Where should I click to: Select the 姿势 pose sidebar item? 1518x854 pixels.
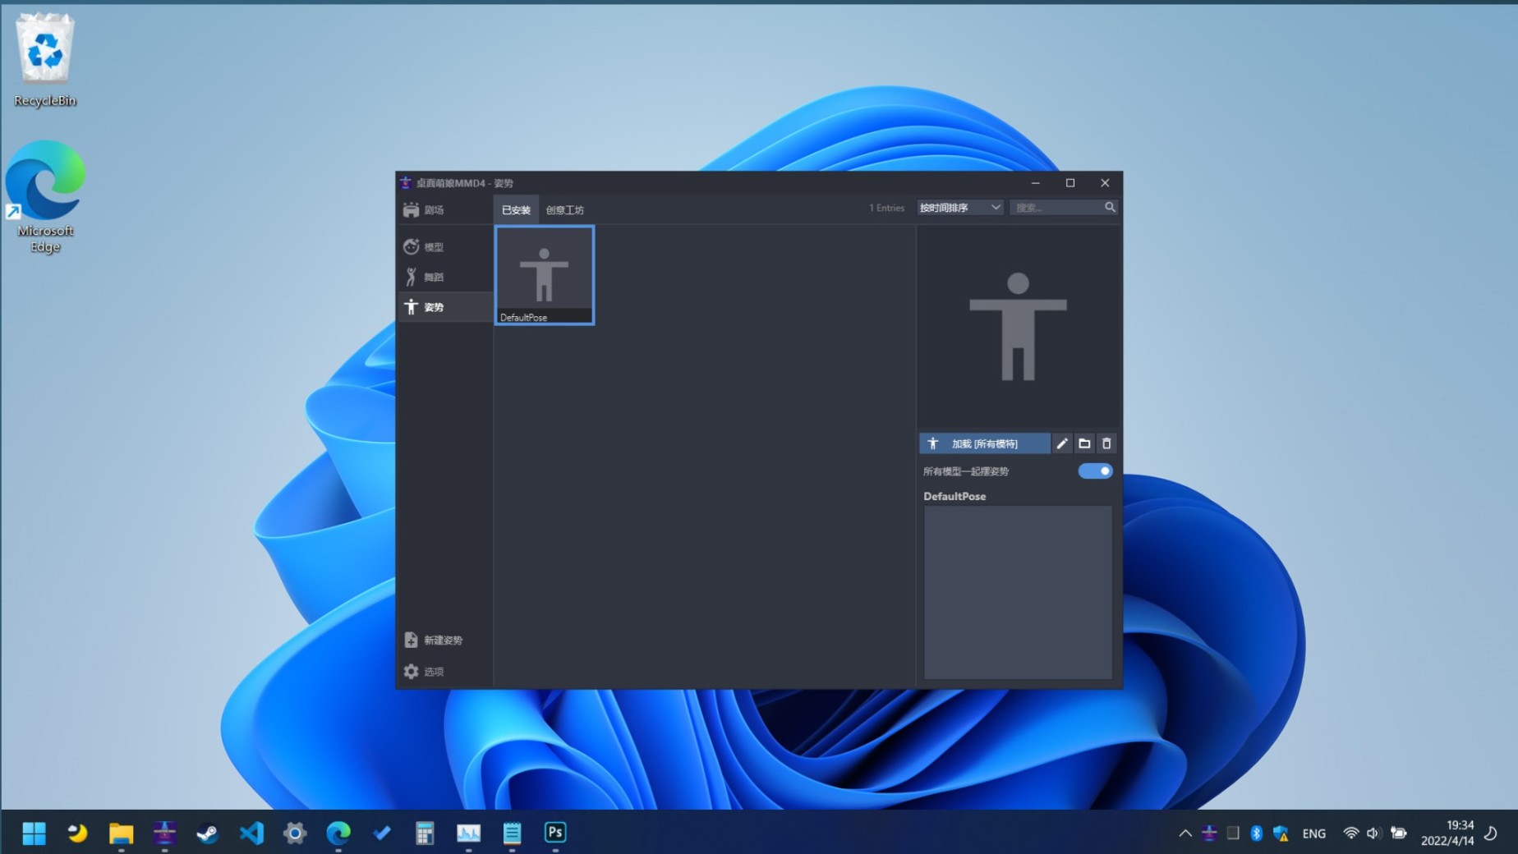[x=444, y=307]
